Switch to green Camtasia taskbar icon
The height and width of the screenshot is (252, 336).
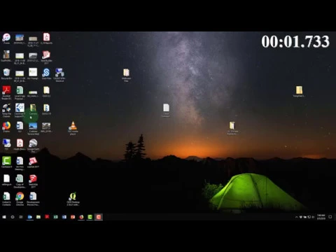click(90, 217)
